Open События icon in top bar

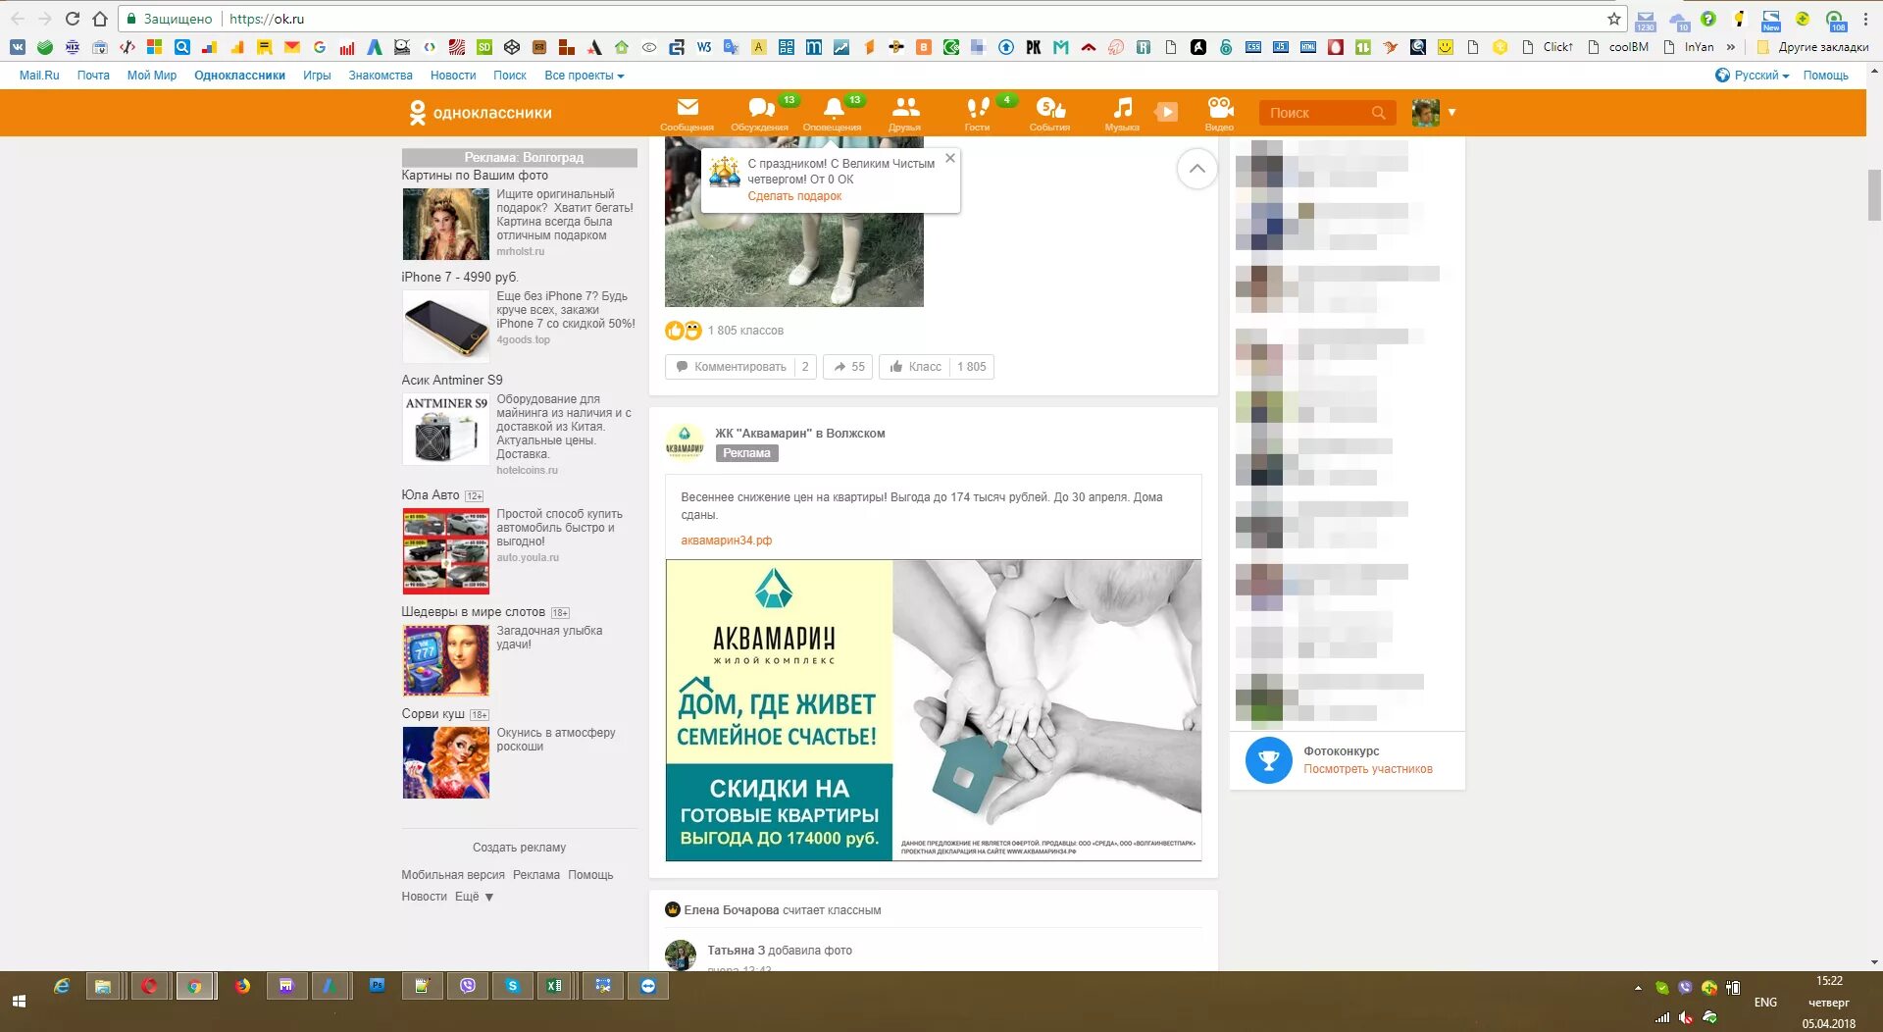[x=1050, y=108]
